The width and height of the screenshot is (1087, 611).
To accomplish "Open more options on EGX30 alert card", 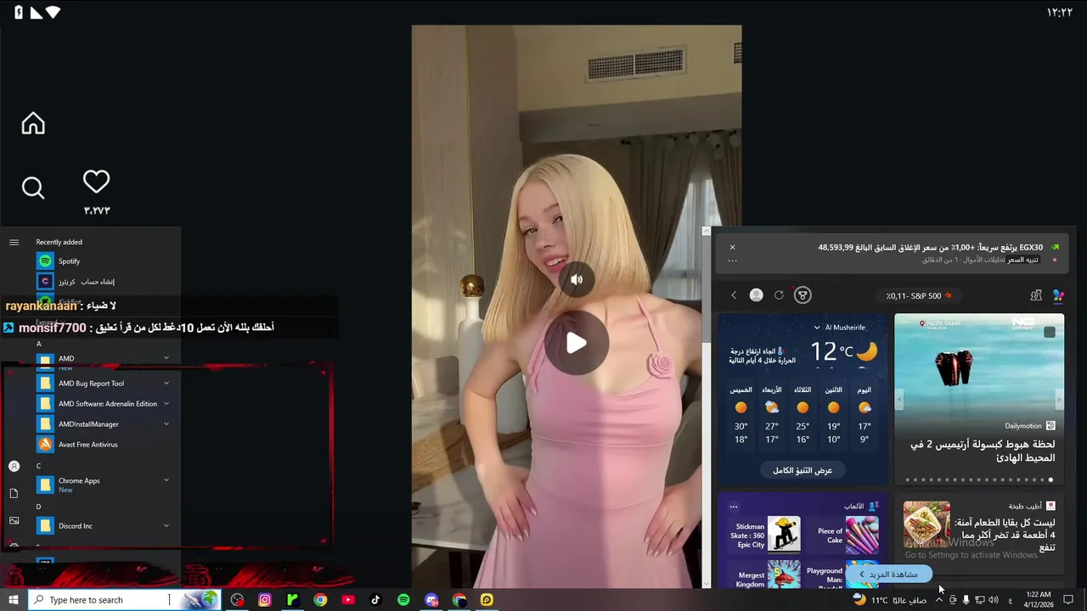I will coord(732,261).
